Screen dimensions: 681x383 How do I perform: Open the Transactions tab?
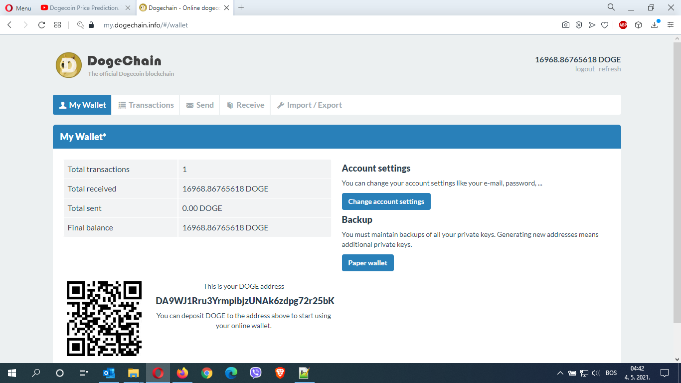[x=146, y=105]
